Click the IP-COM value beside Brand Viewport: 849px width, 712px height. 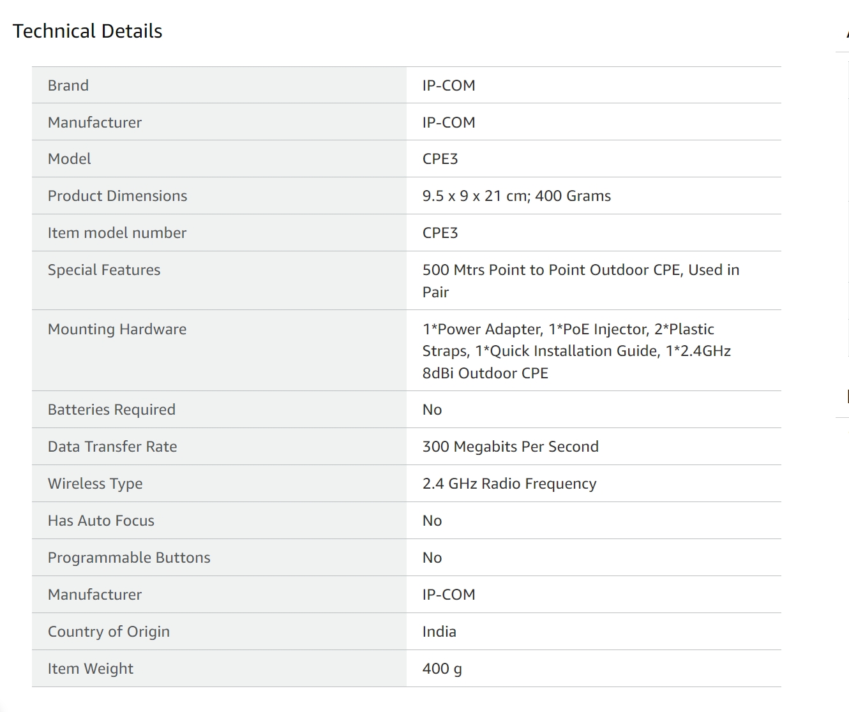[449, 85]
